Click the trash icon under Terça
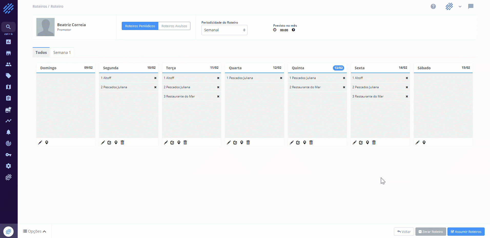Screen dimensions: 490x238 point(185,143)
